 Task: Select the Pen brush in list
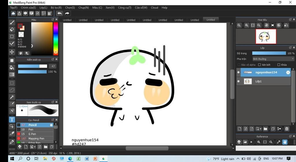(x=35, y=130)
